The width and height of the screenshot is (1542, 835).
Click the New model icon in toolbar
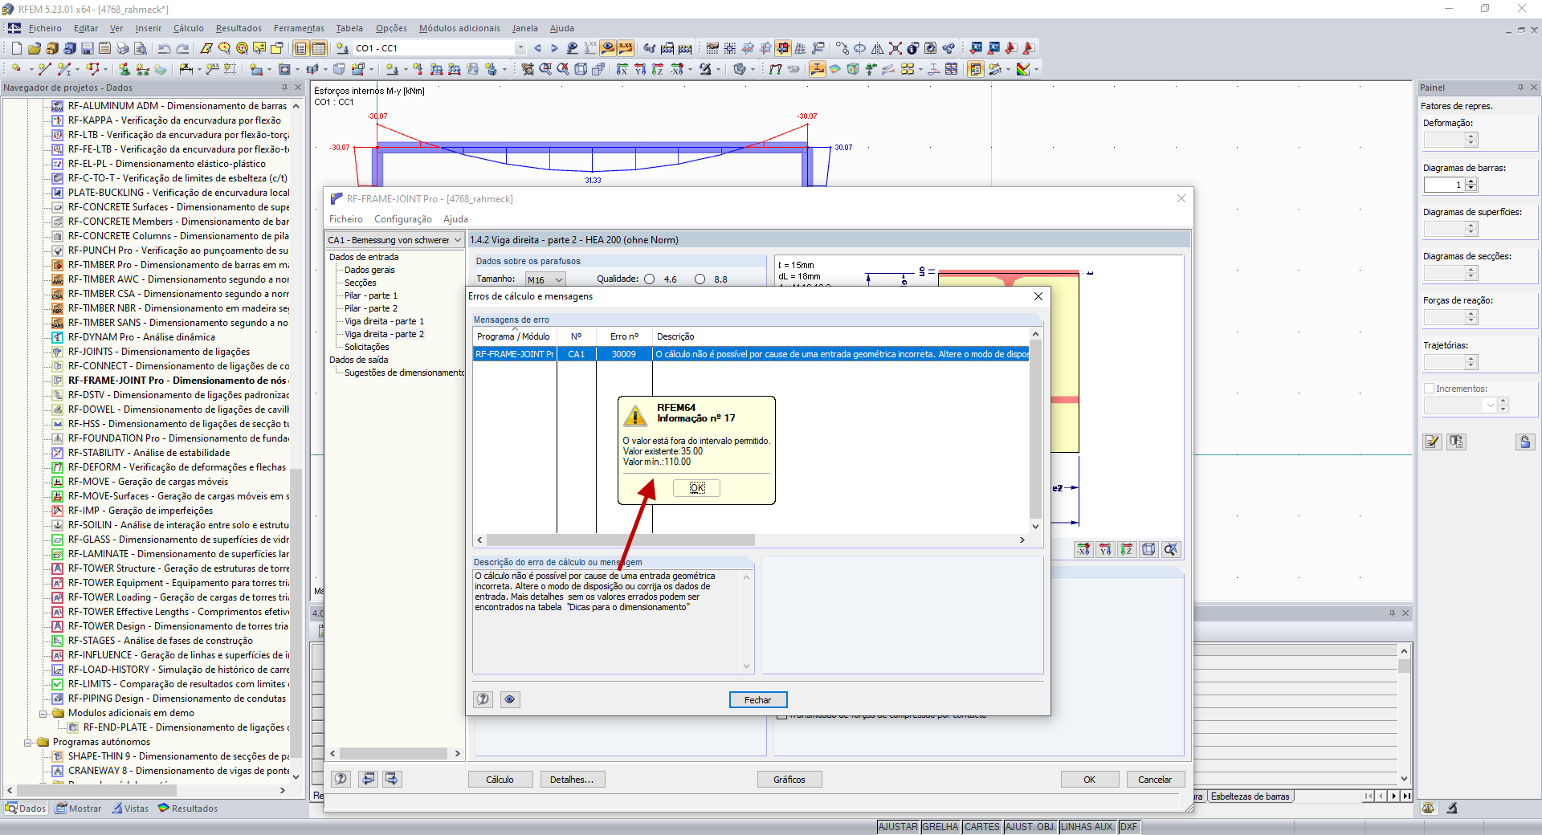(x=16, y=48)
